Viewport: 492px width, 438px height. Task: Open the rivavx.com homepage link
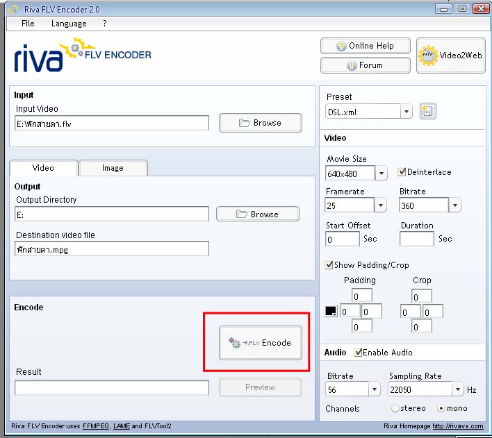click(x=458, y=426)
